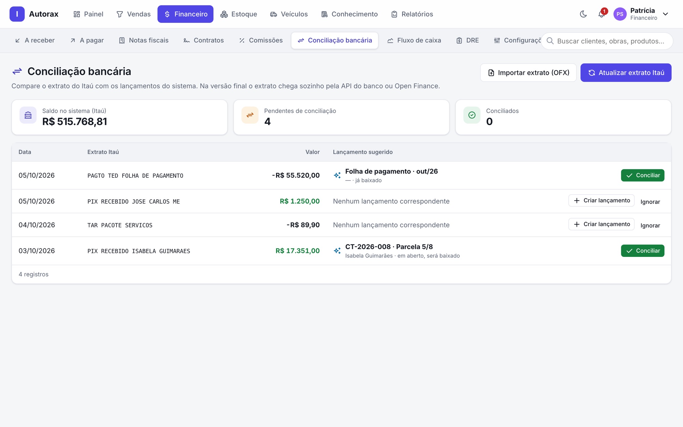Image resolution: width=683 pixels, height=427 pixels.
Task: Open the Painel menu
Action: point(88,14)
